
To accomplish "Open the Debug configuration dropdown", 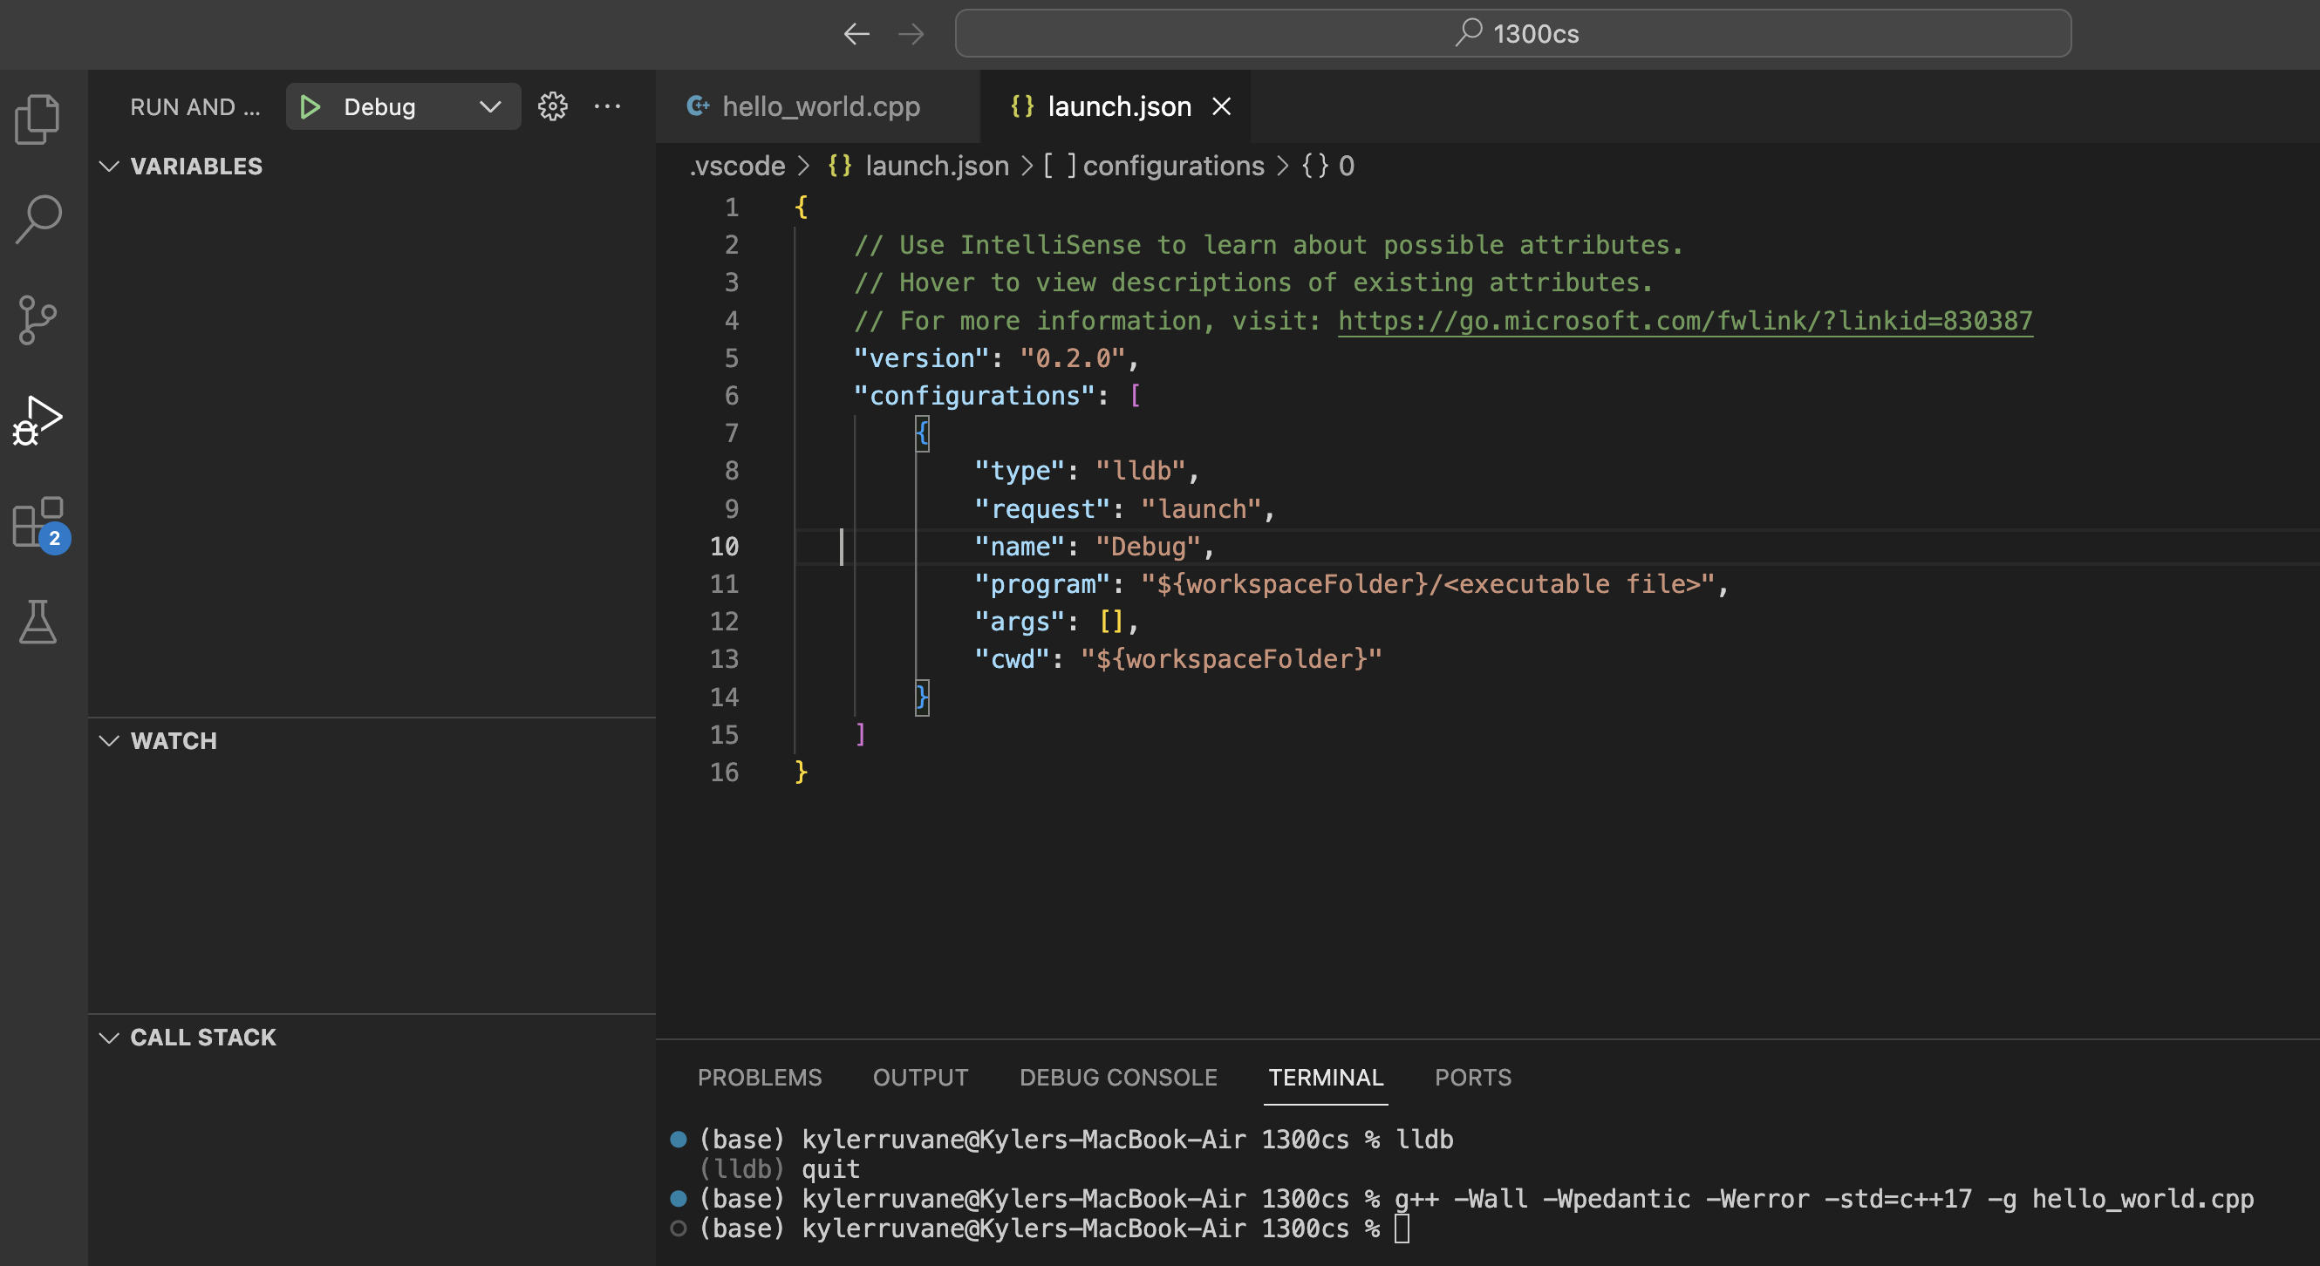I will (490, 107).
